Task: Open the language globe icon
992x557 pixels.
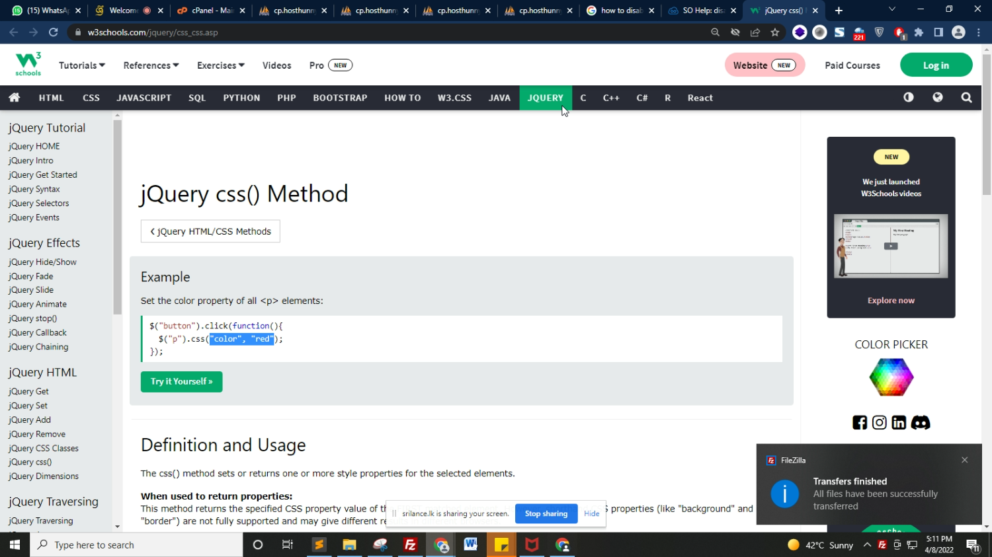Action: (x=937, y=98)
